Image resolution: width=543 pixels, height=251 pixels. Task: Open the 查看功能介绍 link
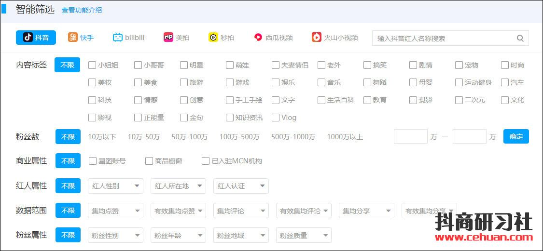tap(82, 10)
